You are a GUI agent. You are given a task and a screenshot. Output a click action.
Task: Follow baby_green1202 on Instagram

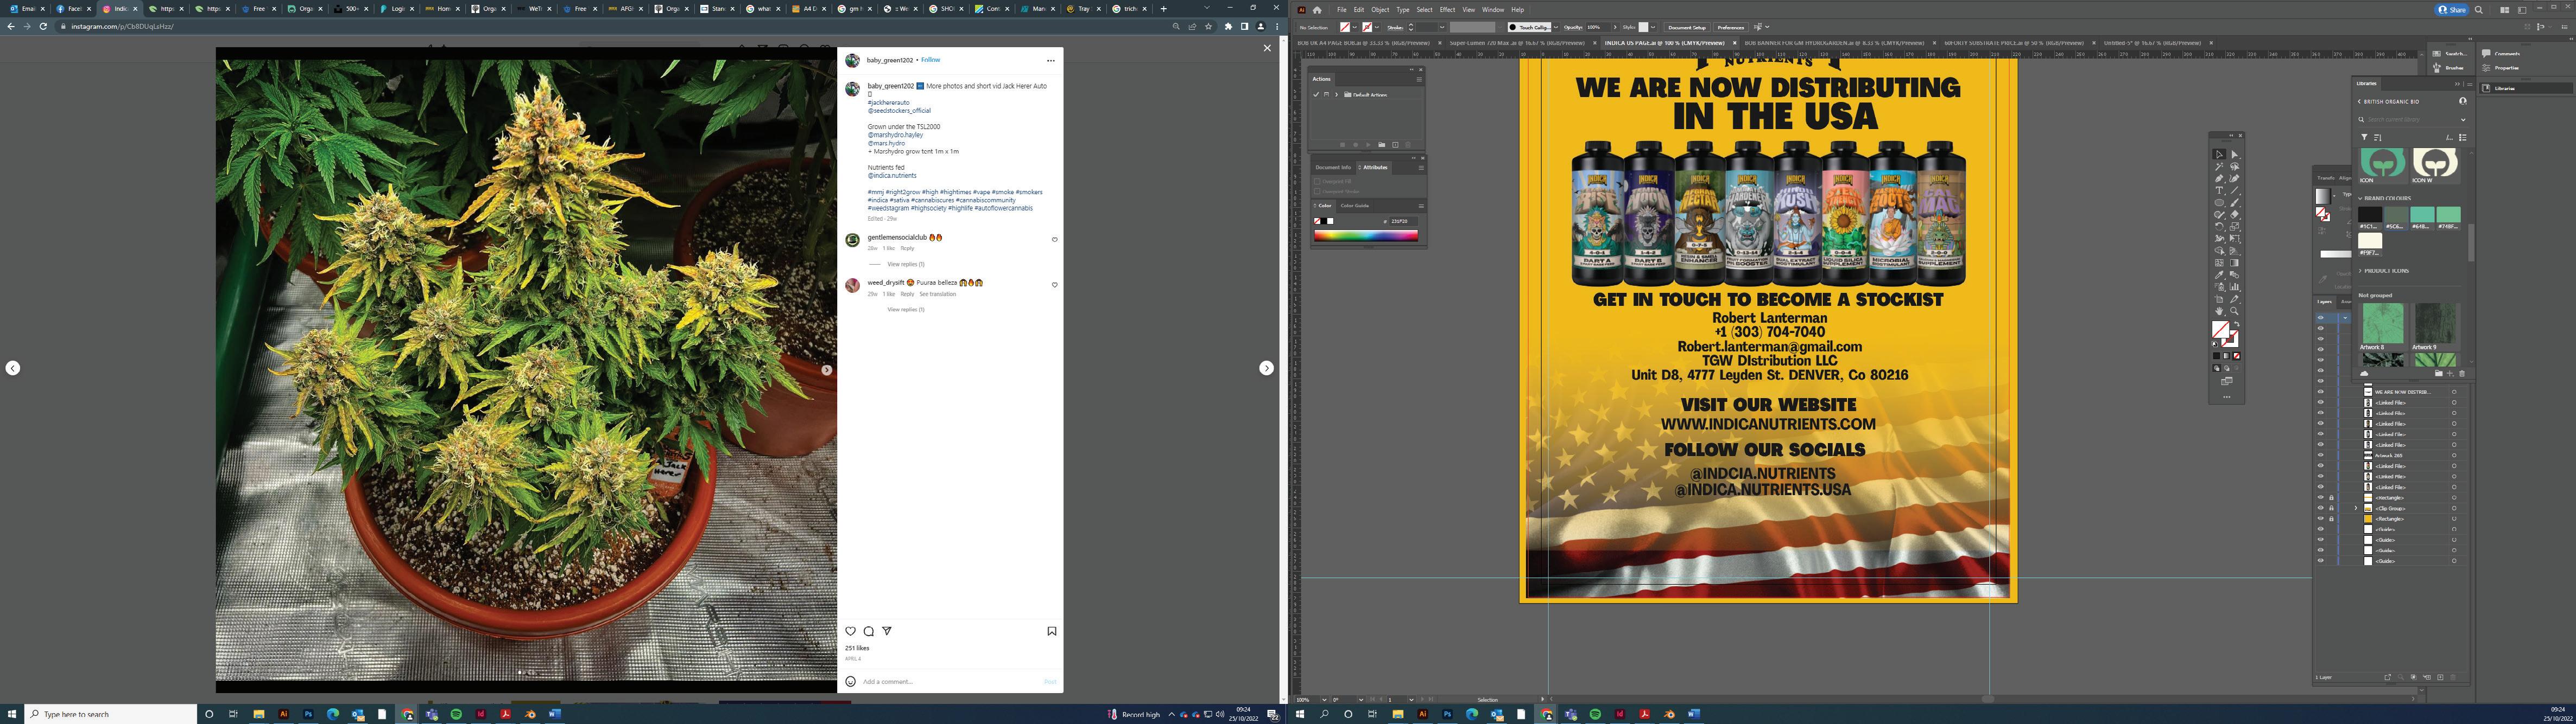[x=930, y=60]
